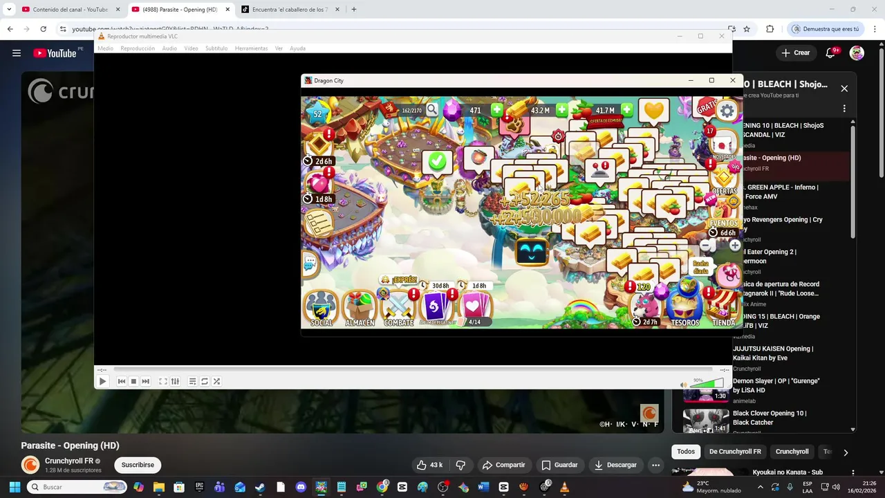Open the purple sticker album cards
The height and width of the screenshot is (498, 885).
coord(436,307)
